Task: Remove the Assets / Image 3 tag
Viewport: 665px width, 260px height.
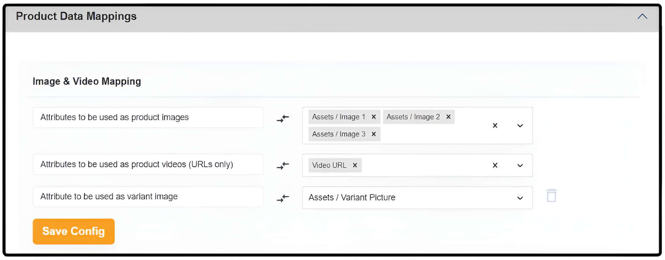Action: 374,134
